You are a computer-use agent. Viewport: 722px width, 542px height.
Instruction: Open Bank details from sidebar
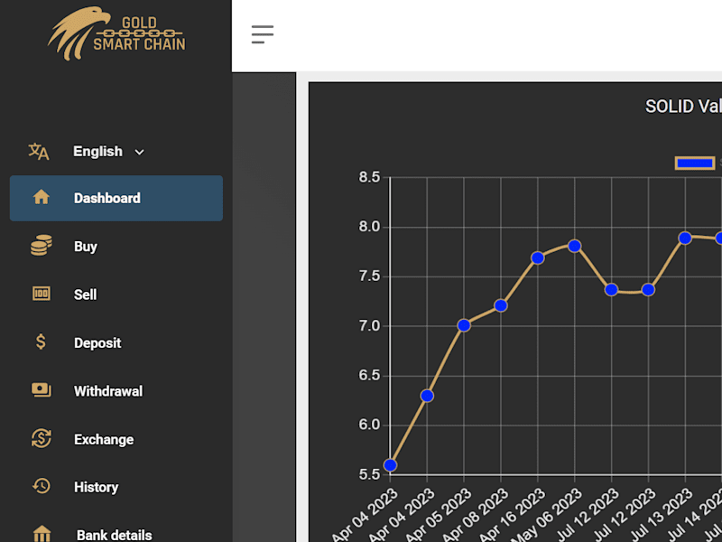pyautogui.click(x=115, y=535)
